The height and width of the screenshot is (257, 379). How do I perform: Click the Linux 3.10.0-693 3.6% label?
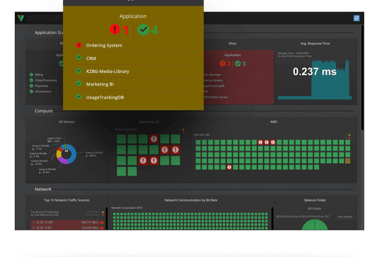pyautogui.click(x=54, y=140)
